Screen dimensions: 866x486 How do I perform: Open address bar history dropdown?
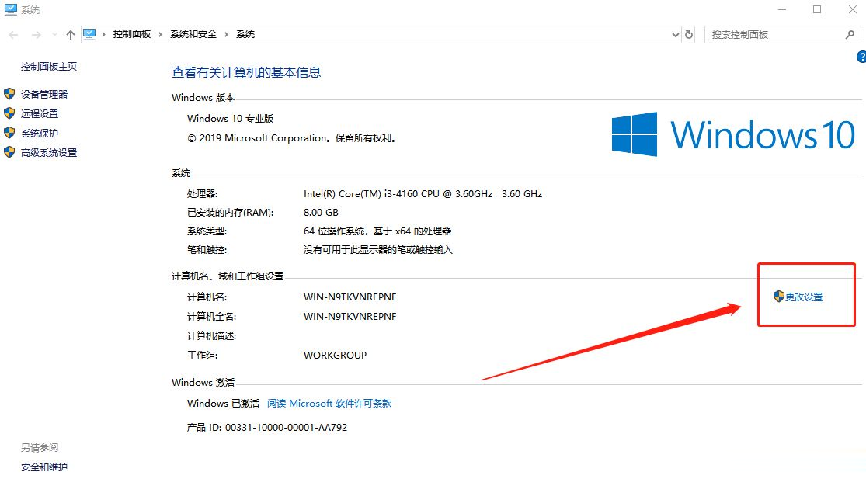[675, 35]
